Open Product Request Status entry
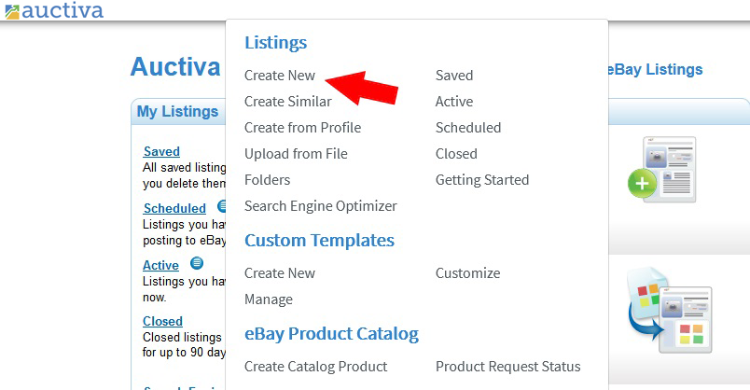The image size is (750, 390). 508,367
